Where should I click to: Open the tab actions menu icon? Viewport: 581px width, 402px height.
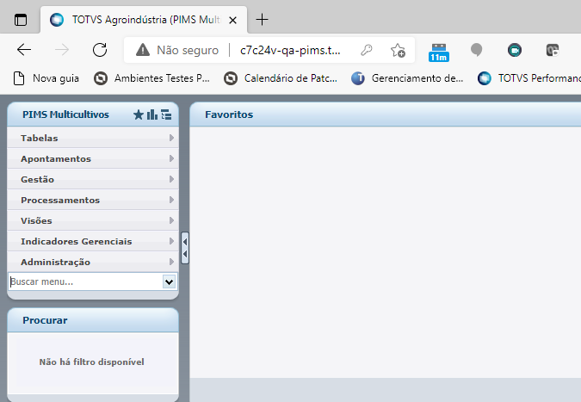click(21, 20)
